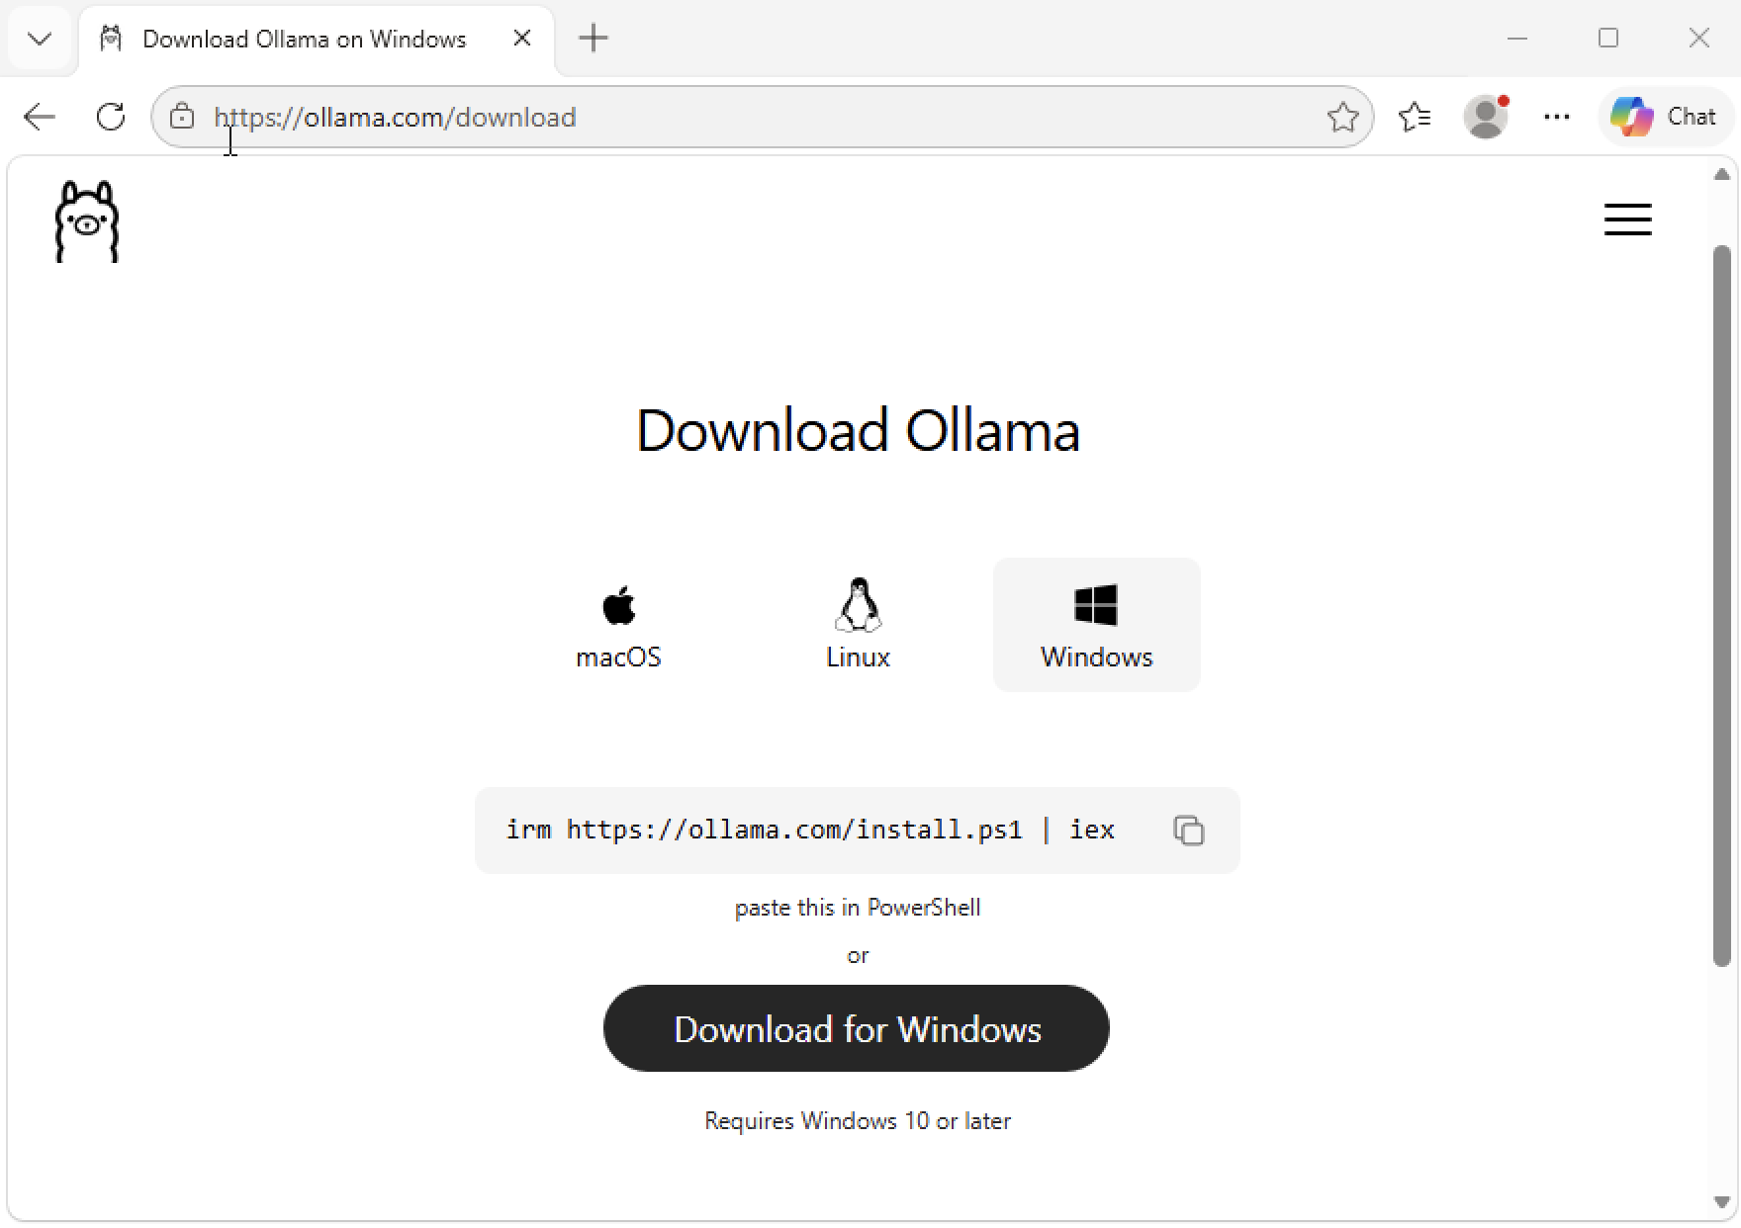Image resolution: width=1741 pixels, height=1228 pixels.
Task: Select the Linux download option
Action: [x=858, y=625]
